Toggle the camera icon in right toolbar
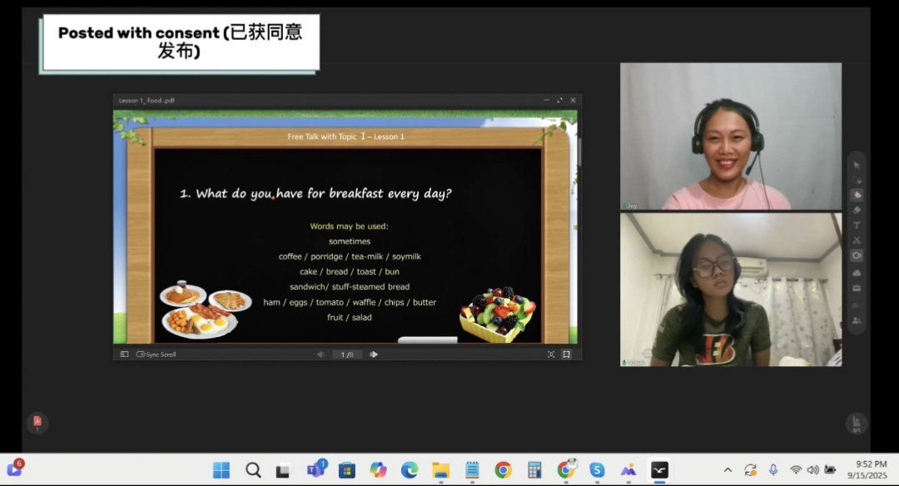The width and height of the screenshot is (899, 486). tap(857, 256)
